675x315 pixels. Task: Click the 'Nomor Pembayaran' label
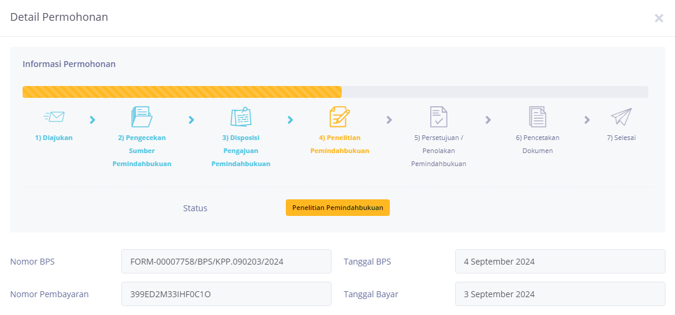tap(49, 294)
